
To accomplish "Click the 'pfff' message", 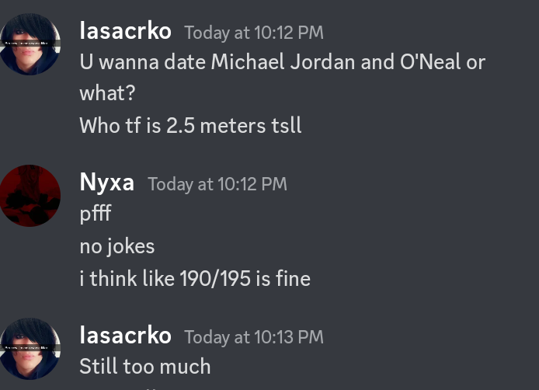I will [96, 213].
